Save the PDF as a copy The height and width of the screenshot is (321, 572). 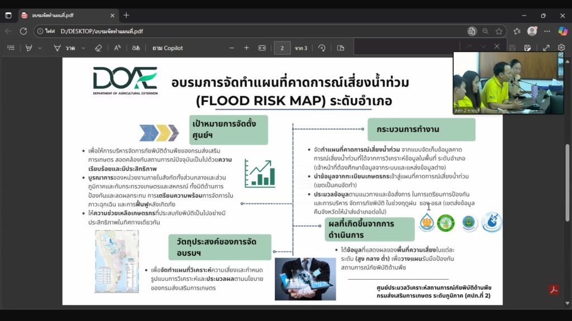coord(527,48)
